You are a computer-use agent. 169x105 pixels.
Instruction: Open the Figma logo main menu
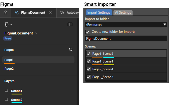8,24
